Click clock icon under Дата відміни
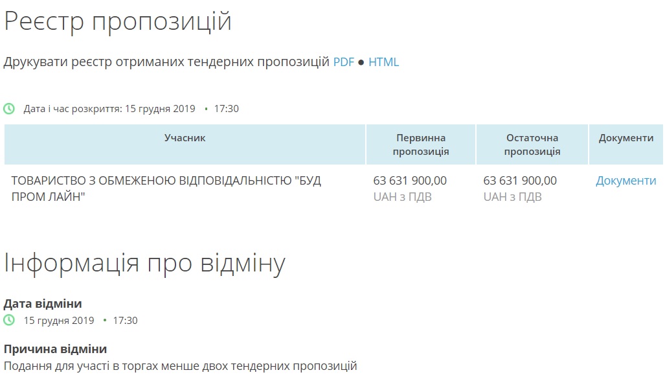Screen dimensions: 665x379 [x=9, y=321]
